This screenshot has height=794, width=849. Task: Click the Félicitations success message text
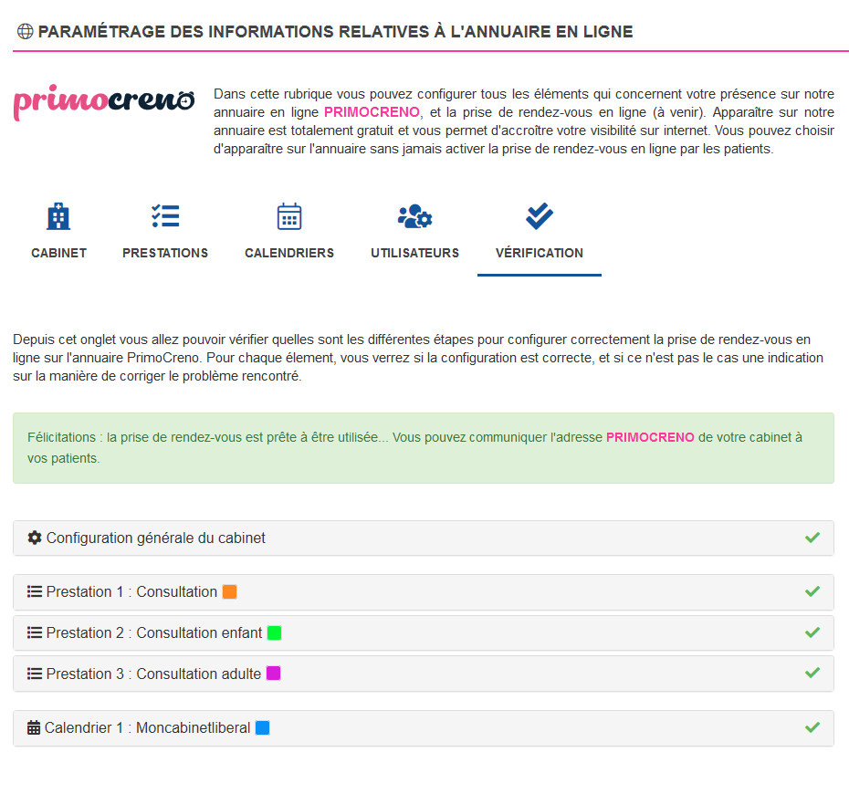[414, 447]
